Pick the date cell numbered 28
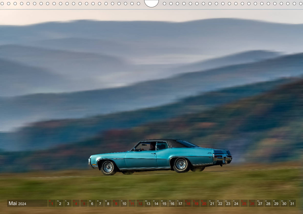The image size is (303, 214). (268, 203)
